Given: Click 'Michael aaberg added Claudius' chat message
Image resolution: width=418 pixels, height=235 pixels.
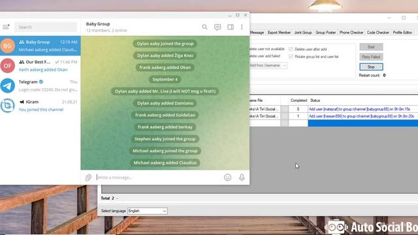Looking at the screenshot, I should 165,163.
